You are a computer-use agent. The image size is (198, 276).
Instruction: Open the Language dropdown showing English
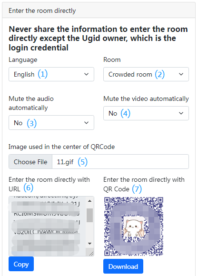(51, 74)
